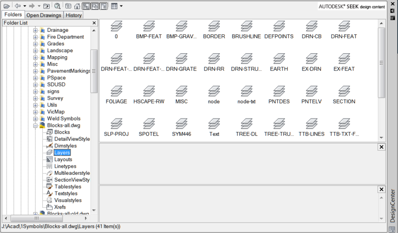Select the BORDER layer icon
The width and height of the screenshot is (398, 233).
click(x=214, y=26)
